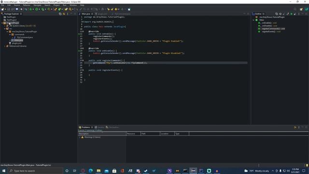
Task: Open the Debug dropdown arrow
Action: click(x=33, y=9)
